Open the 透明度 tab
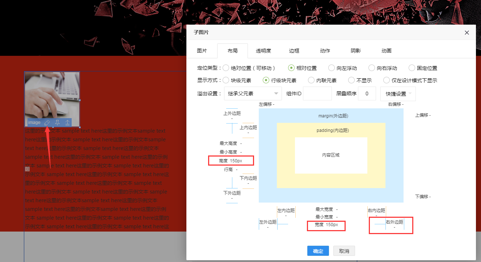 263,51
